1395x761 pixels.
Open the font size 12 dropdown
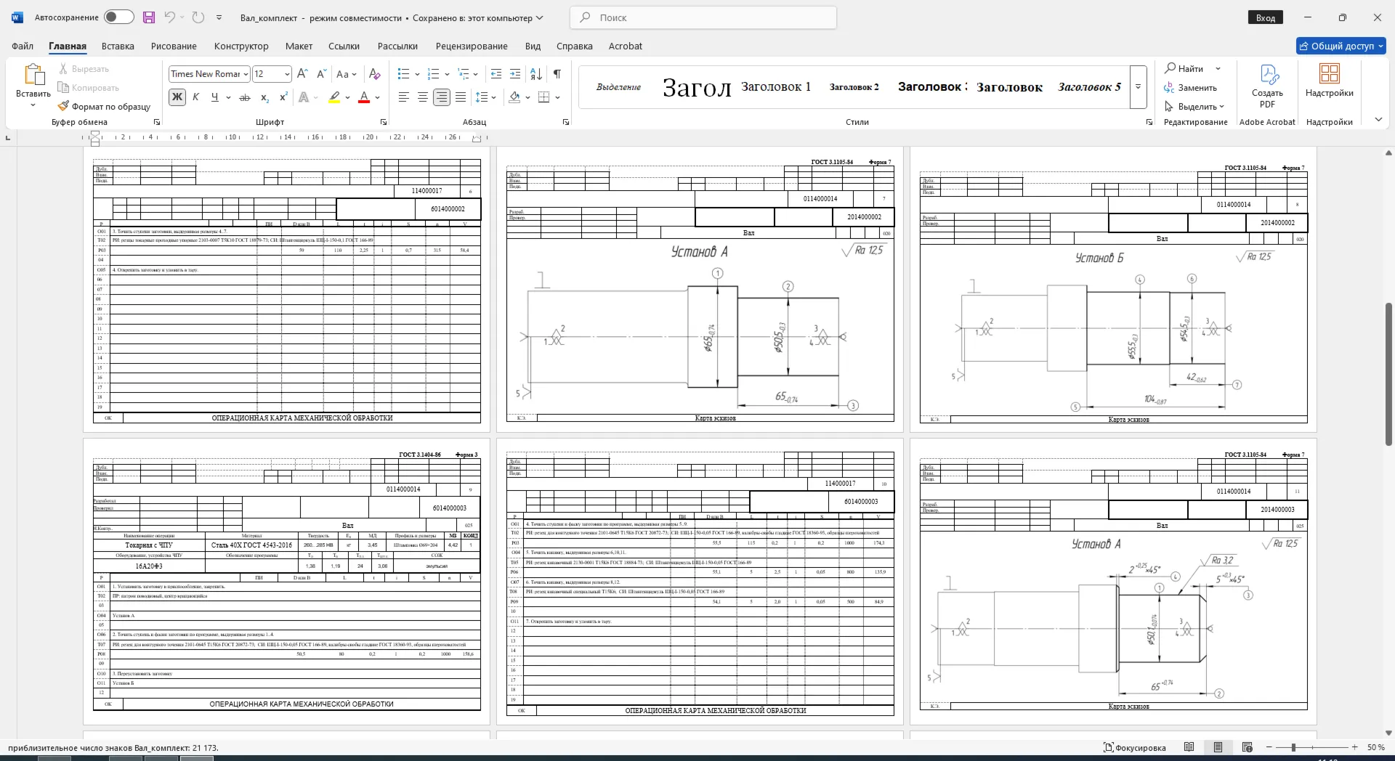(x=287, y=74)
